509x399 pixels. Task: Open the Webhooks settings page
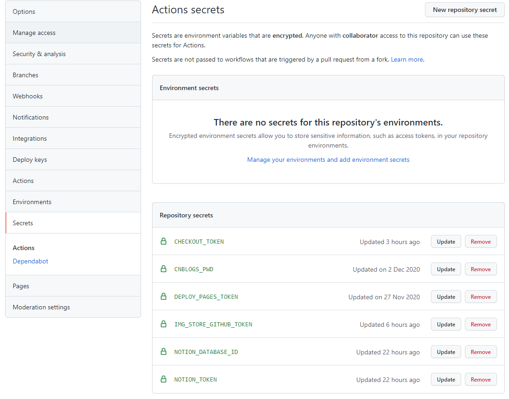coord(28,96)
